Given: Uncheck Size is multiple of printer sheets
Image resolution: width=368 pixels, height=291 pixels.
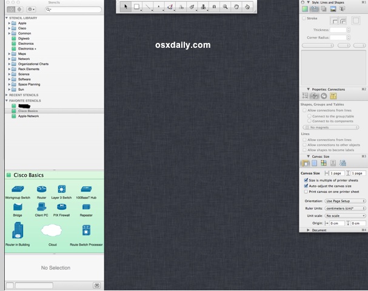Looking at the screenshot, I should pos(306,180).
